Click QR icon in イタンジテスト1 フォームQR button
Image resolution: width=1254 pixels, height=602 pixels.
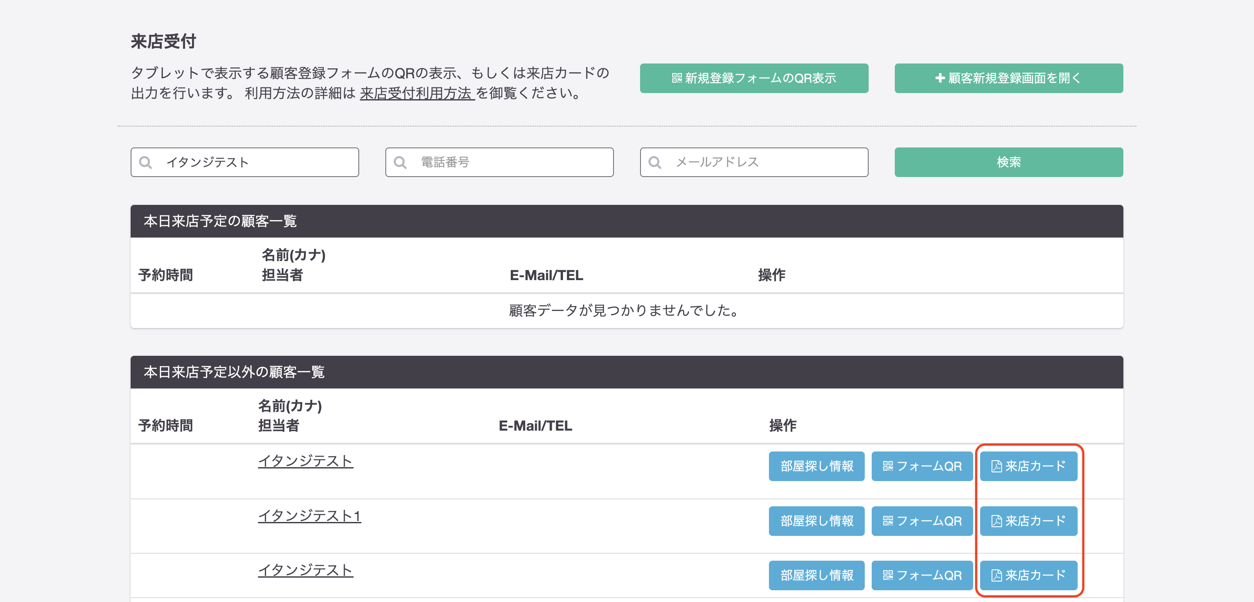click(887, 520)
